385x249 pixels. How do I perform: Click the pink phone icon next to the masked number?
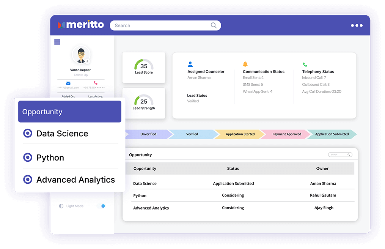(95, 83)
